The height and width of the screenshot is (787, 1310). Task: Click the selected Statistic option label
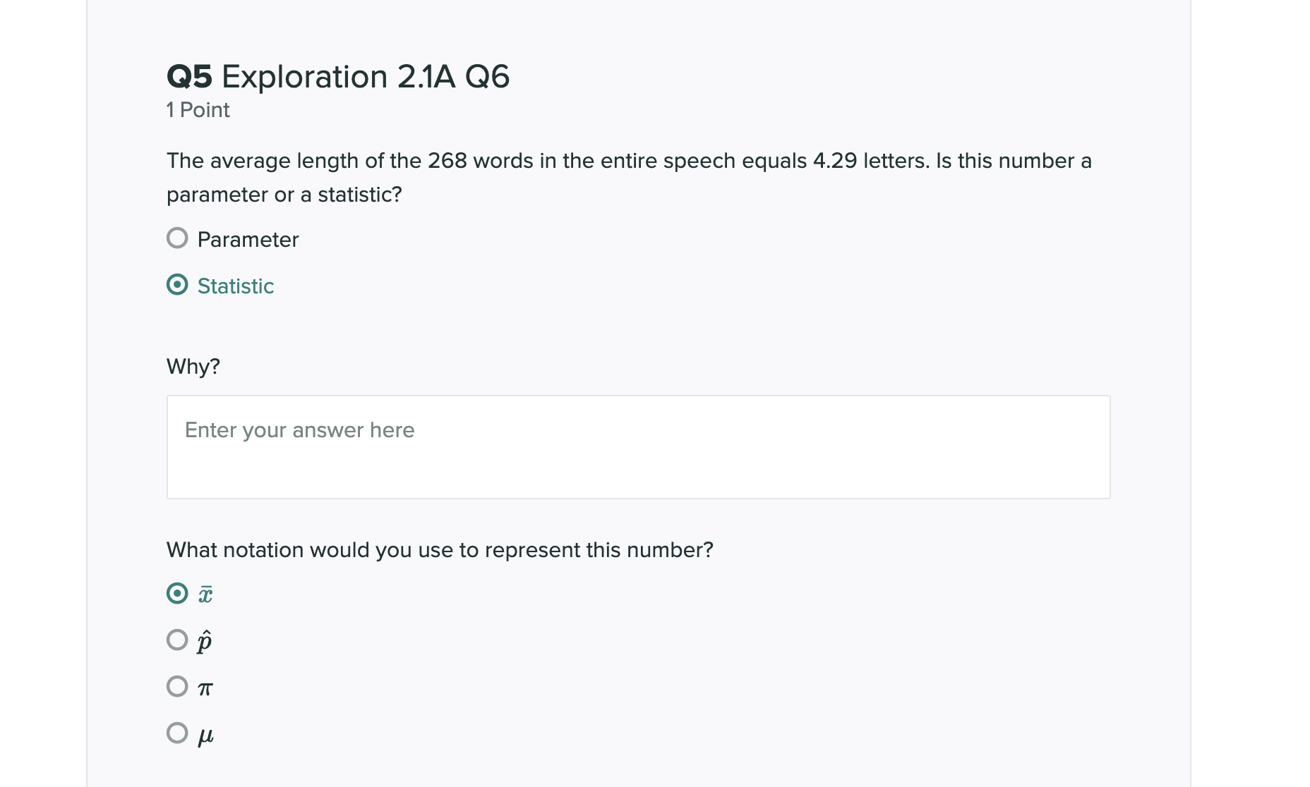pyautogui.click(x=235, y=286)
